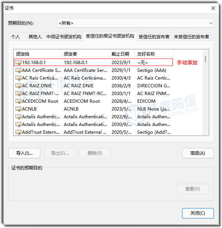Click expiry date 2023/9/1

coord(121,63)
